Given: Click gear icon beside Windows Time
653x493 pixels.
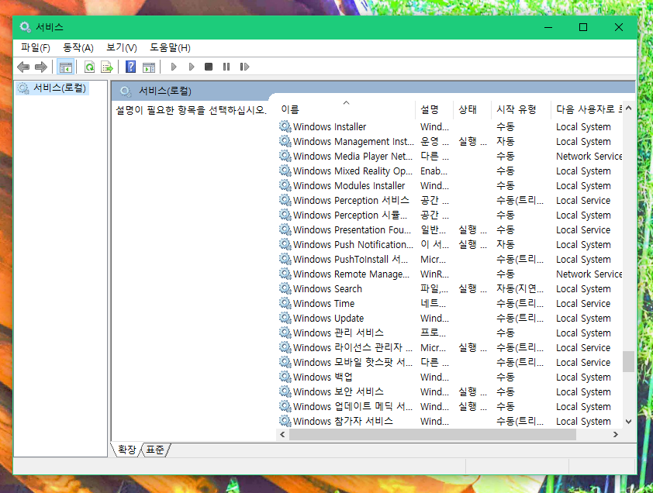Looking at the screenshot, I should pos(285,303).
